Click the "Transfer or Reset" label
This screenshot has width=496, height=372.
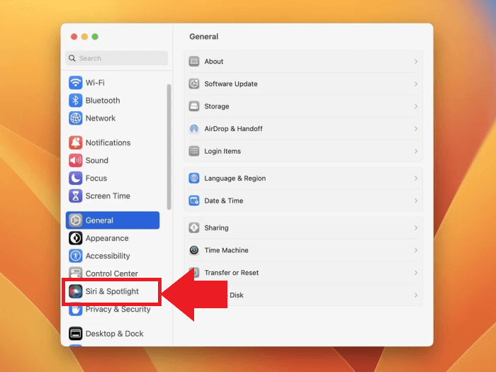[x=232, y=273]
